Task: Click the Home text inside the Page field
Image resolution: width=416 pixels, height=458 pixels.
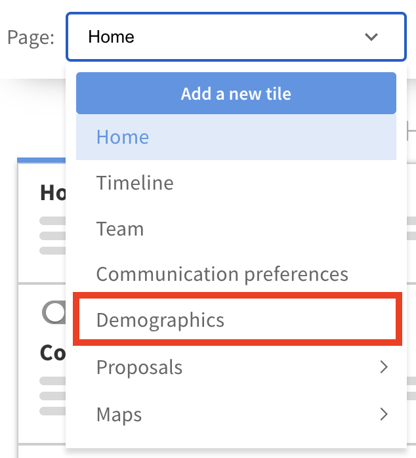Action: click(x=112, y=37)
